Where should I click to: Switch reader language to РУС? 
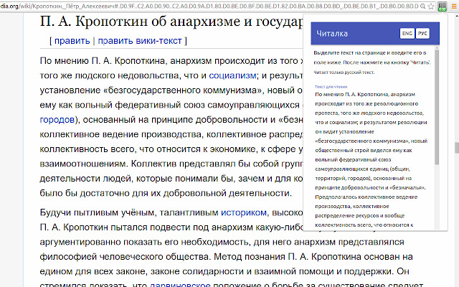pos(422,34)
